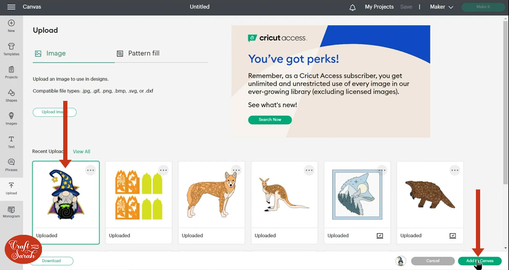Click the notifications bell icon
Viewport: 509px width, 270px height.
click(352, 8)
